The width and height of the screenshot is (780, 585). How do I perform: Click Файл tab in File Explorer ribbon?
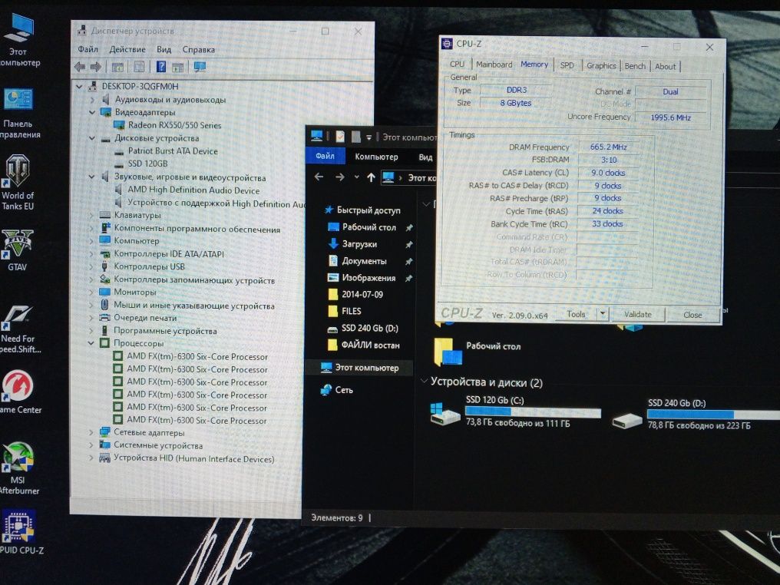tap(325, 156)
